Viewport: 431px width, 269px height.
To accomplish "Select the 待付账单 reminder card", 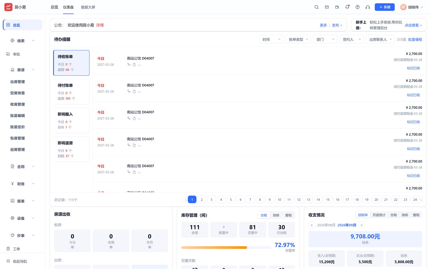I will click(71, 92).
